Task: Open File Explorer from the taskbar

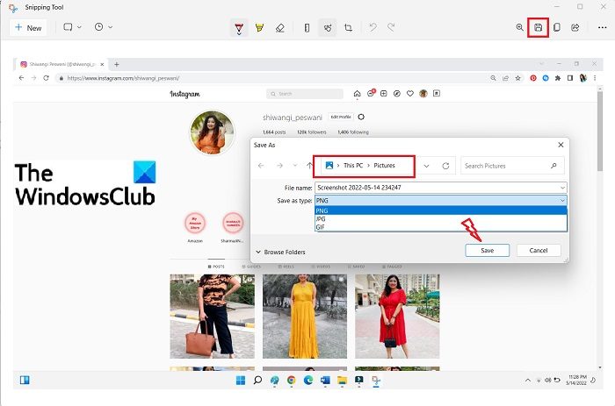Action: [342, 381]
